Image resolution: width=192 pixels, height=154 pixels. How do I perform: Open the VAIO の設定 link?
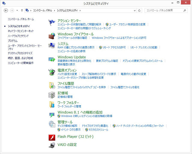tap(67, 145)
